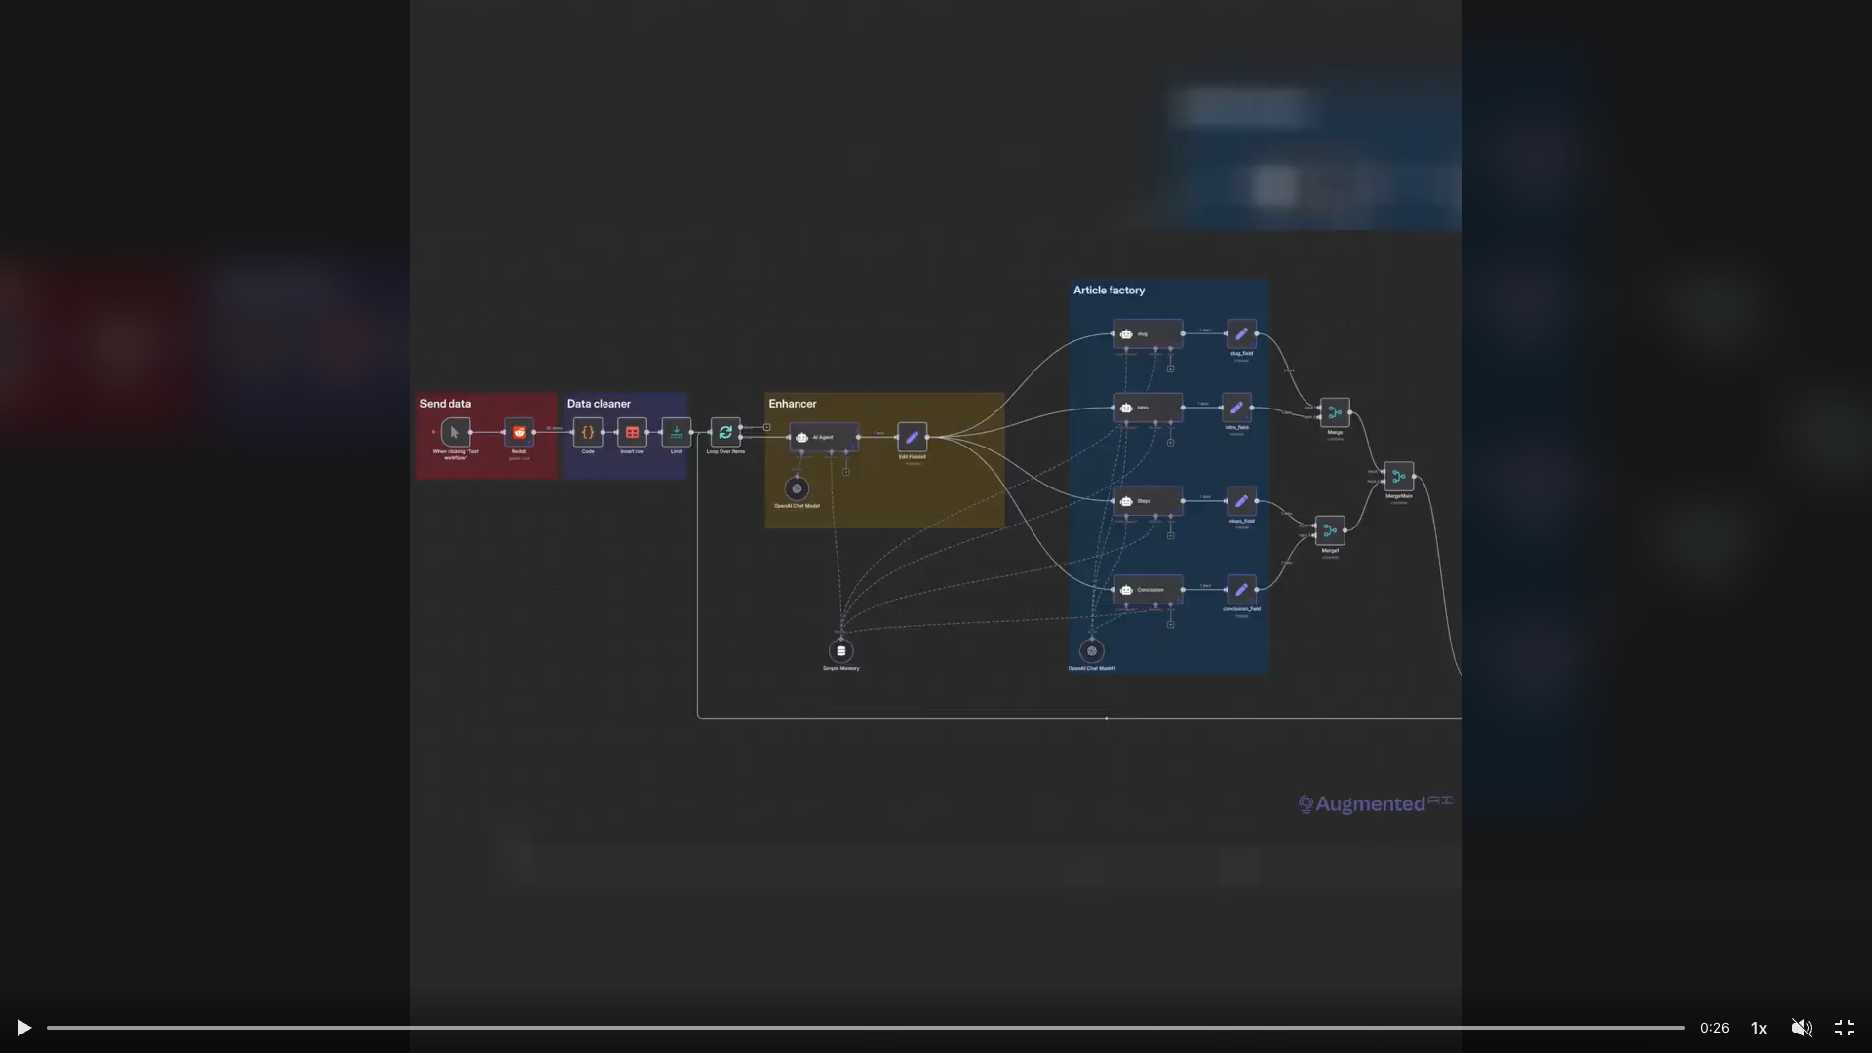Click plus below the slug agent node
The height and width of the screenshot is (1053, 1872).
pos(1170,369)
